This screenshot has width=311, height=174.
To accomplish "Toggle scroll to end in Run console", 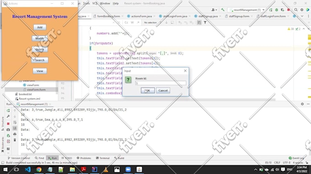I will coord(15,128).
